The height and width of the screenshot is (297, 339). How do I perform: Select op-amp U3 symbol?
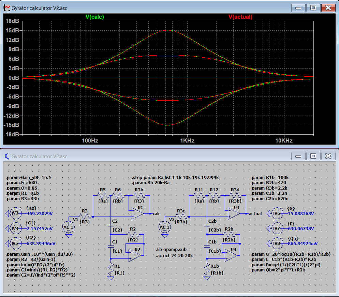(234, 213)
